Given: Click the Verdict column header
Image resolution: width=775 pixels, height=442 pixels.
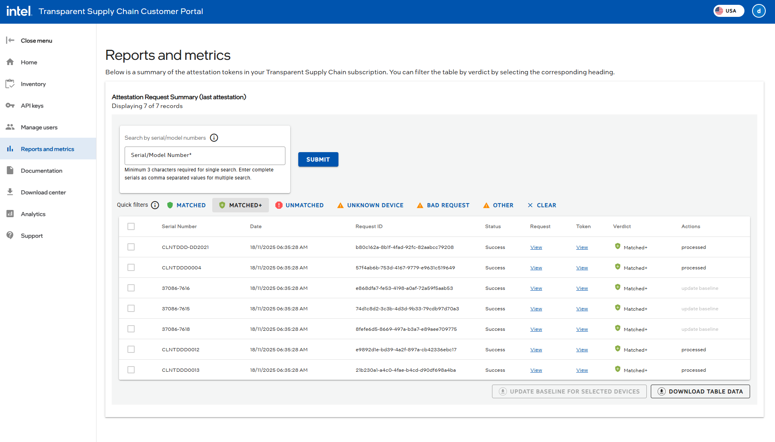Looking at the screenshot, I should tap(622, 226).
